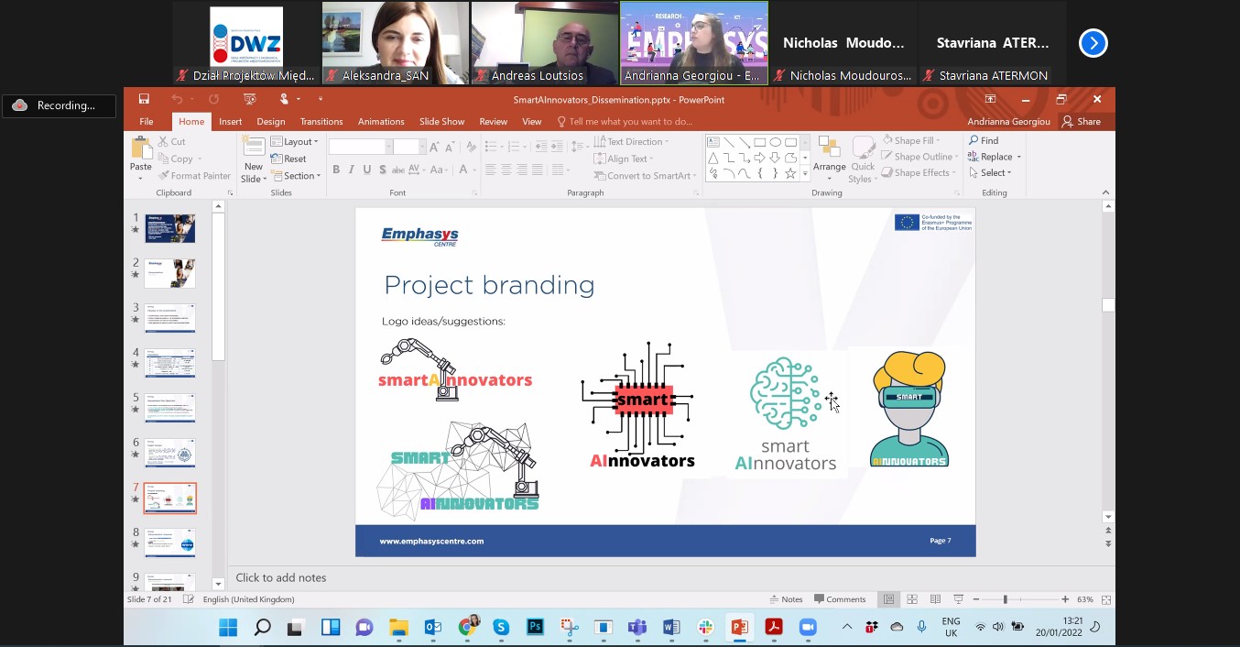Switch to Slide Sorter view
The width and height of the screenshot is (1240, 647).
coord(912,599)
